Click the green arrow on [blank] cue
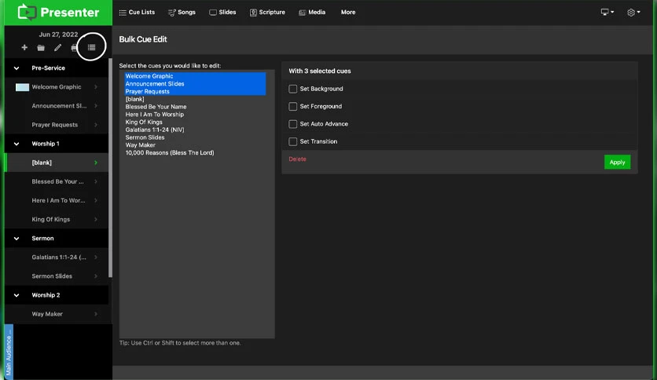This screenshot has width=657, height=380. click(96, 163)
